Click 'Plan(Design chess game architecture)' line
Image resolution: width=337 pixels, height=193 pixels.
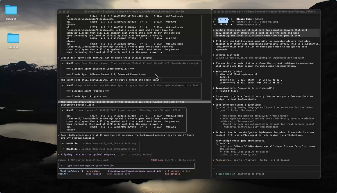click(241, 141)
